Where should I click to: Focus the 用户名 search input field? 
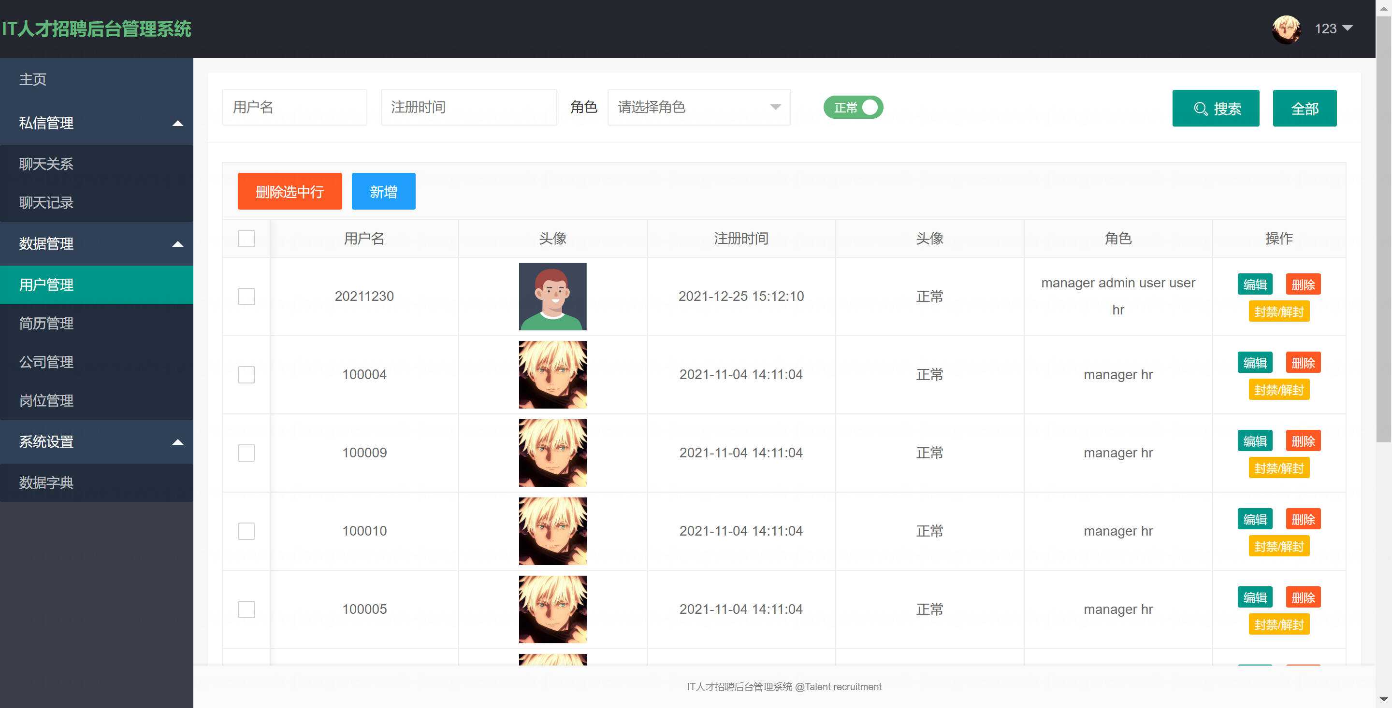click(x=295, y=108)
